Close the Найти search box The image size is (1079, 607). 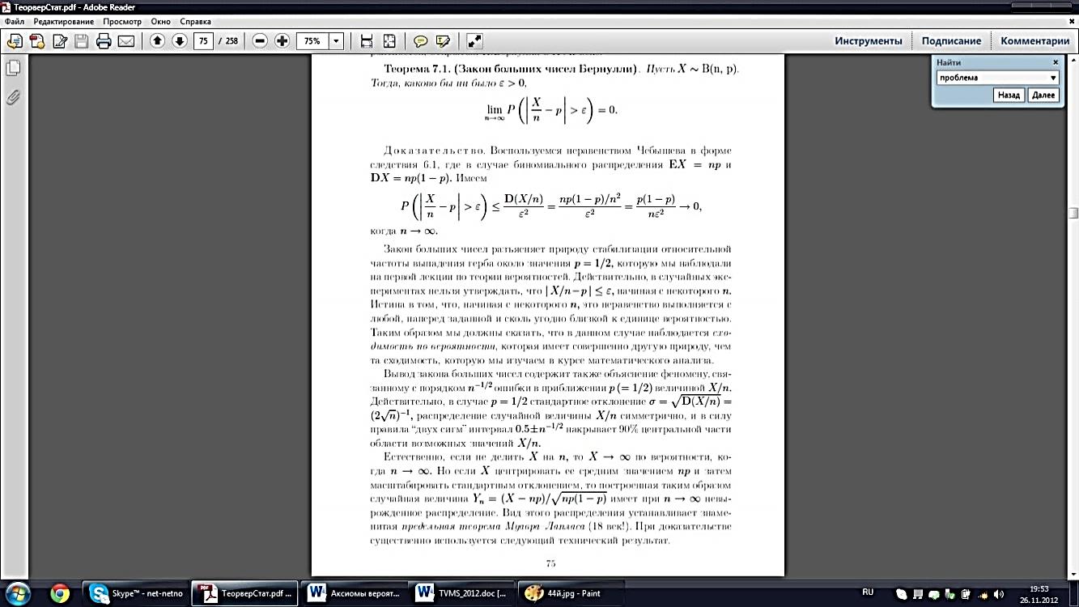tap(1056, 62)
